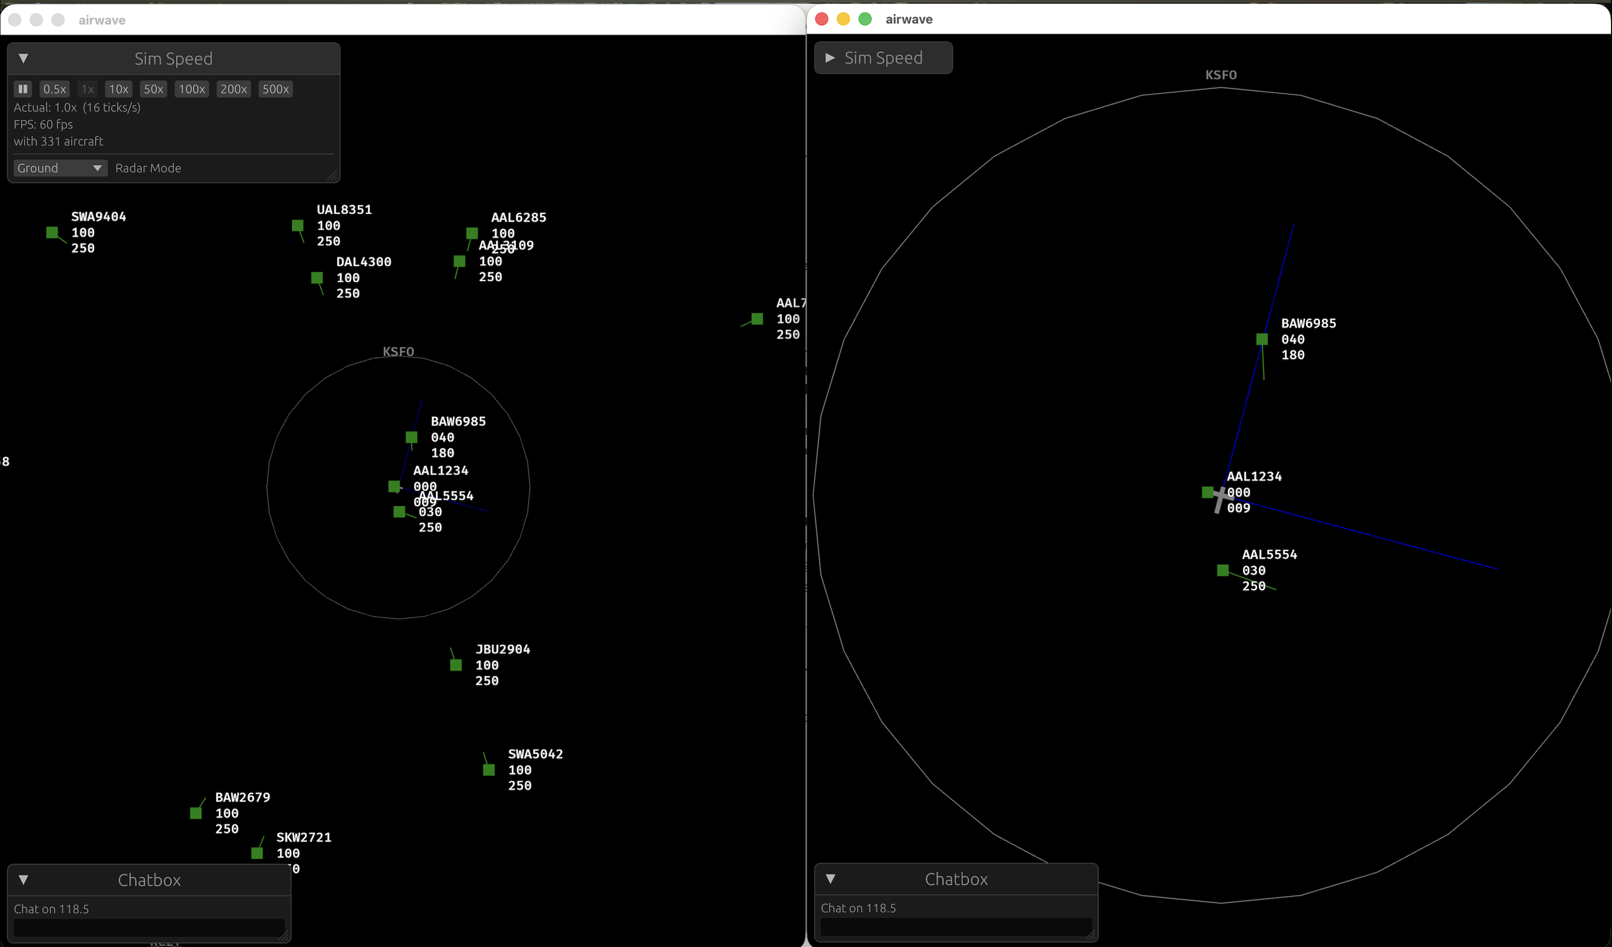Choose the 50x speed button
Screen dimensions: 1612x947
153,89
